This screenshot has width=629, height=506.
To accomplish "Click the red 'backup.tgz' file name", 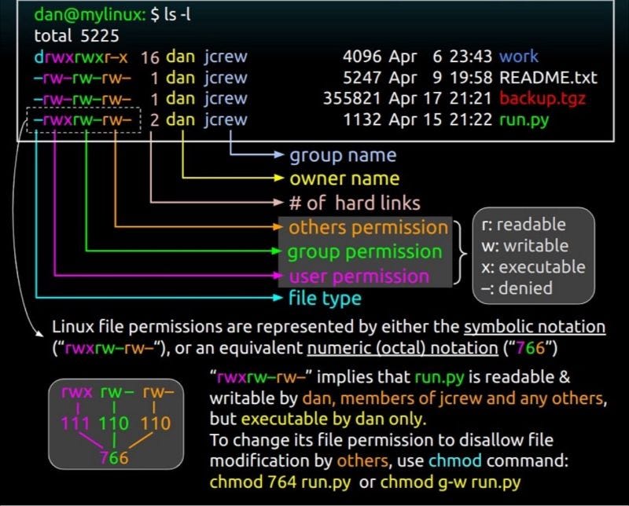I will 543,99.
